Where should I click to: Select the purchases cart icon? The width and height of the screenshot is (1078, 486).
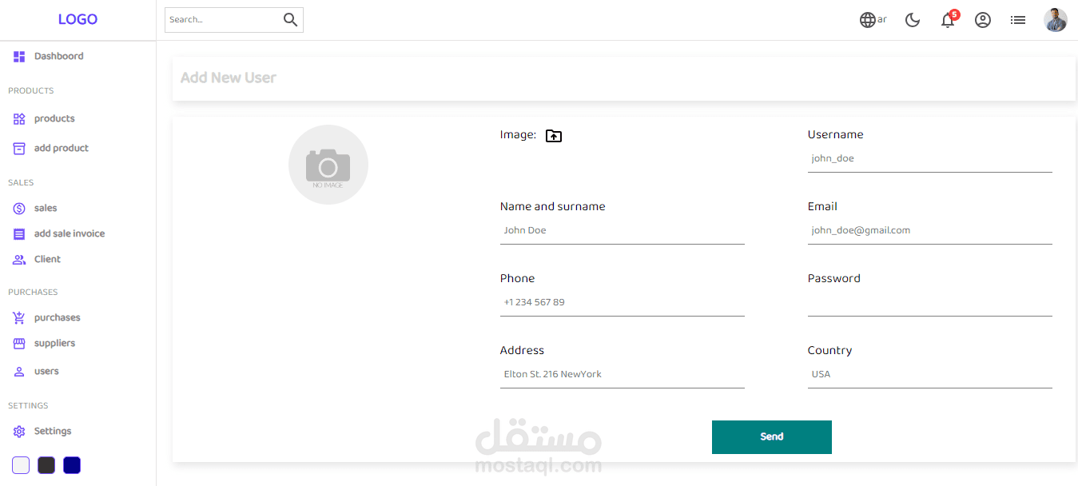(x=19, y=318)
